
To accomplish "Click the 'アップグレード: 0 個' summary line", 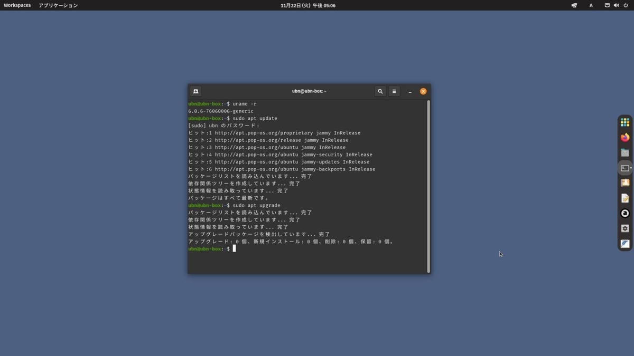I will (291, 242).
